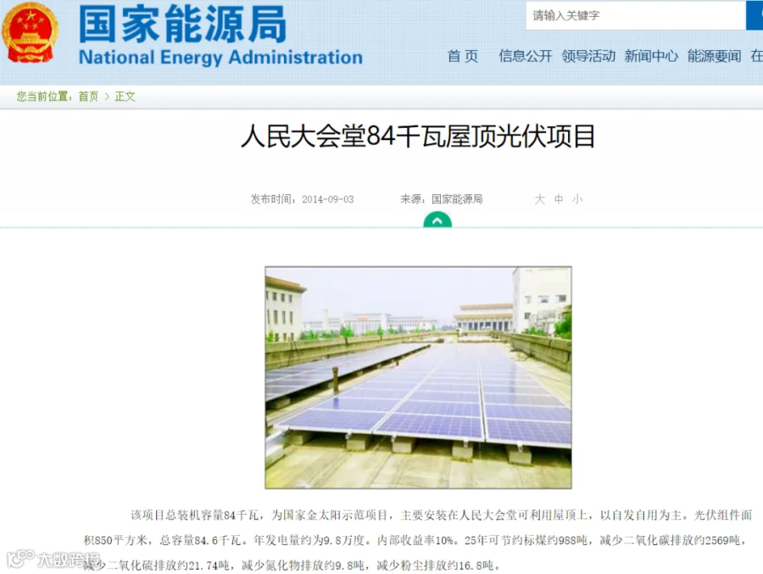763x574 pixels.
Task: Set font size to 中 (medium)
Action: pyautogui.click(x=559, y=199)
